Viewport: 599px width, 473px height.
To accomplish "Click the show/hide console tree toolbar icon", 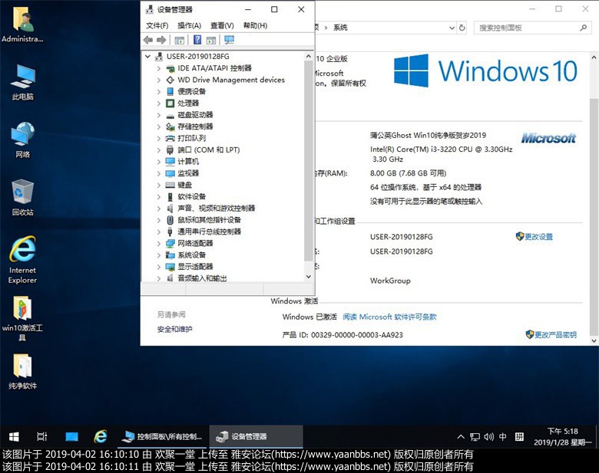I will [x=179, y=40].
